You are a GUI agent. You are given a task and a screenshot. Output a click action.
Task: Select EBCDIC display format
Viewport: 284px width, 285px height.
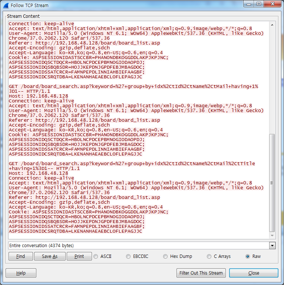click(129, 256)
